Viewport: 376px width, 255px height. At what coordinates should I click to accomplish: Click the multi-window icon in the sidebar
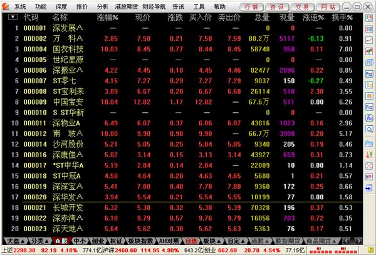pyautogui.click(x=369, y=62)
